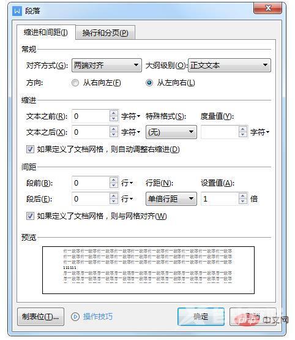Switch to 缩进和间距 tab
Screen dimensions: 295x340
pyautogui.click(x=46, y=32)
